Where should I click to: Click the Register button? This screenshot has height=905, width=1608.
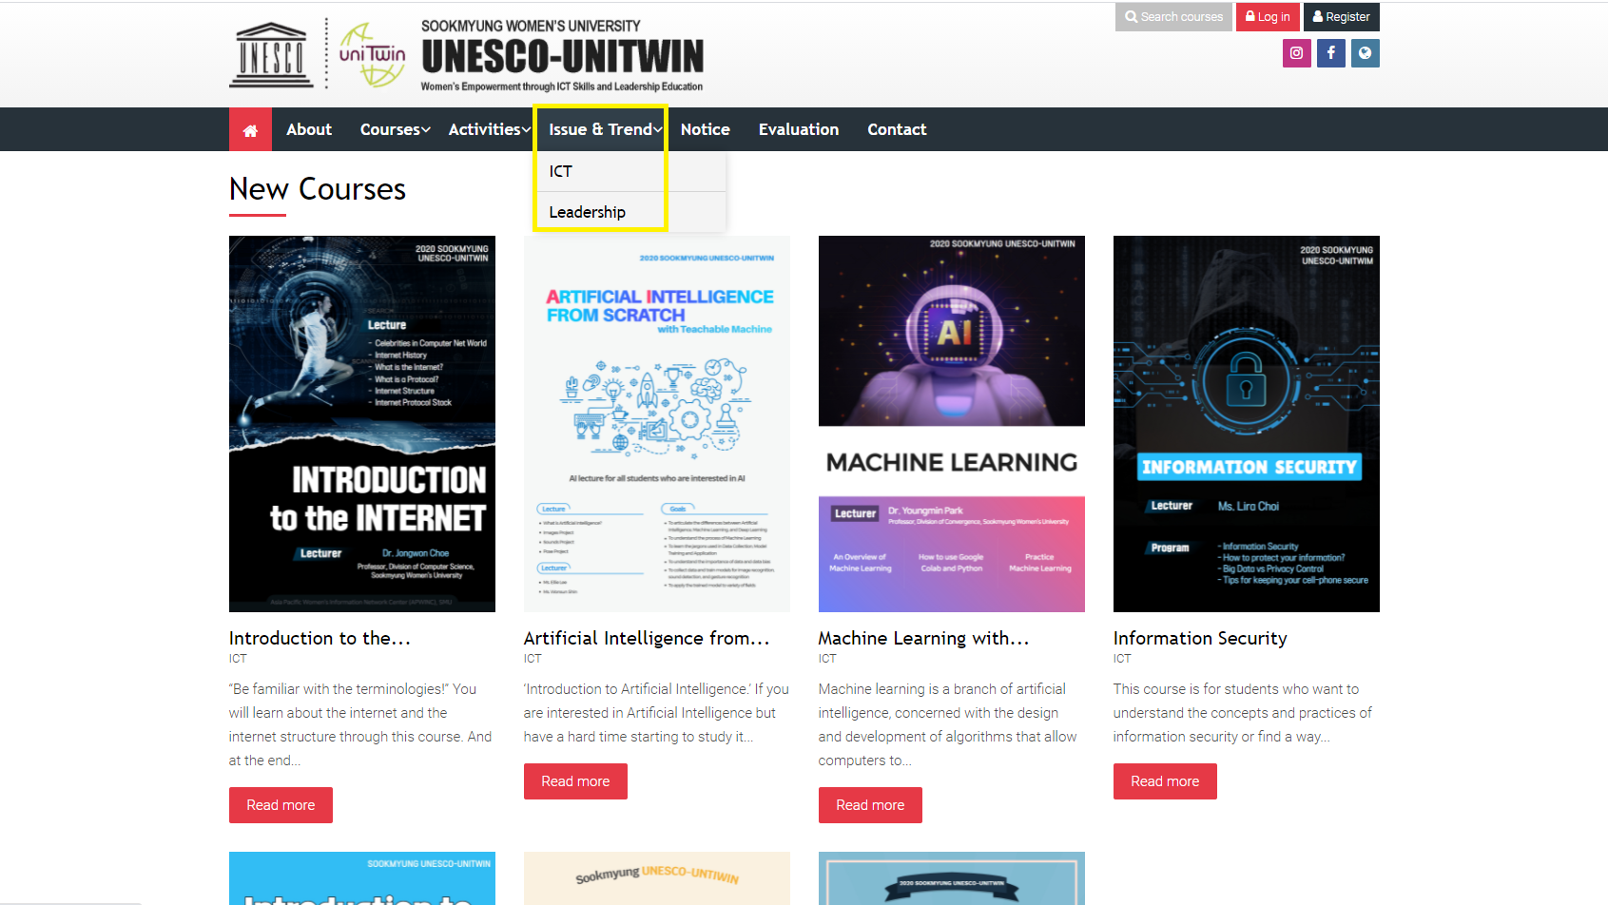1341,17
